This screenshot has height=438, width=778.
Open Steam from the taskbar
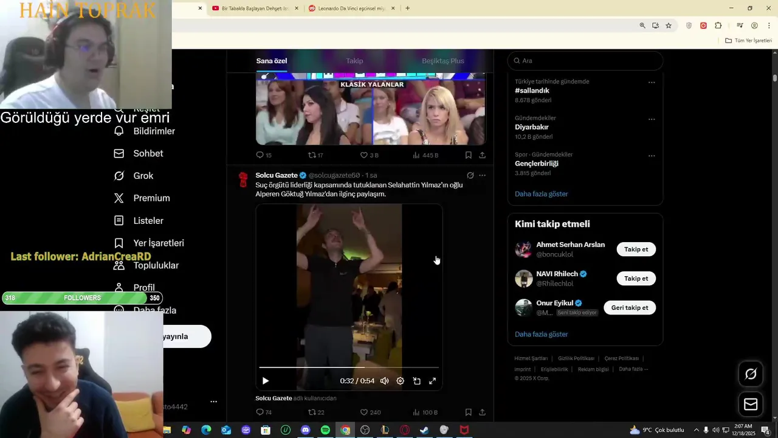pyautogui.click(x=424, y=430)
